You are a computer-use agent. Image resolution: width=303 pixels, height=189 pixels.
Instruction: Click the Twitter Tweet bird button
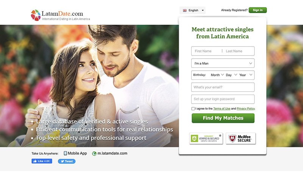67,161
